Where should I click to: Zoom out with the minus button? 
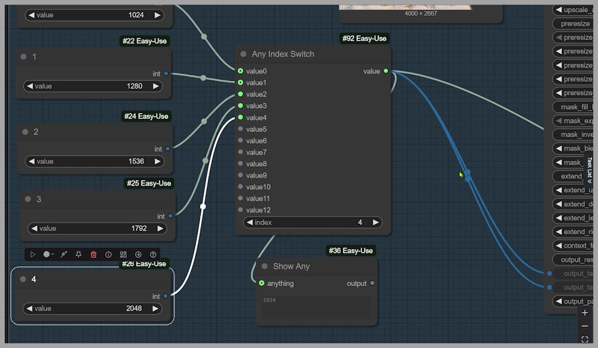584,326
